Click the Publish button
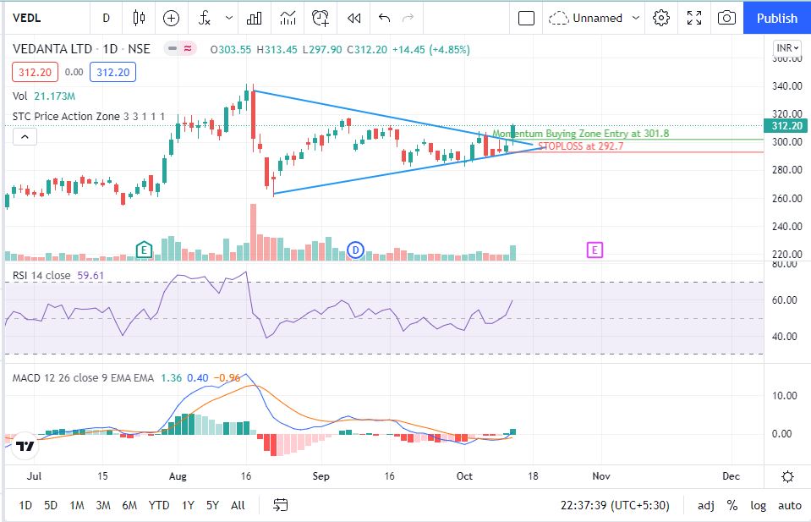811x522 pixels. pos(776,18)
